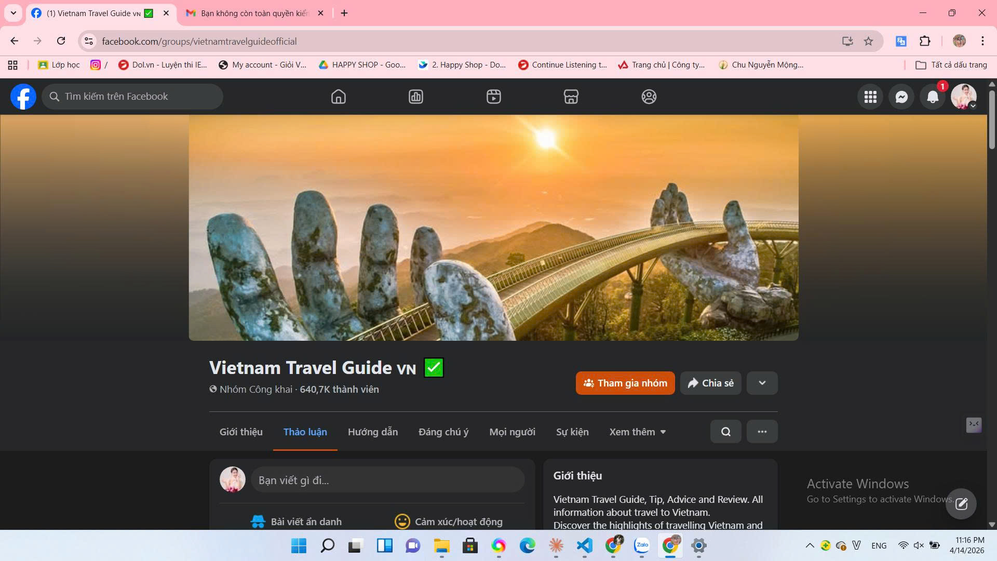Open the Marketplace store icon
The height and width of the screenshot is (561, 997).
coord(571,97)
